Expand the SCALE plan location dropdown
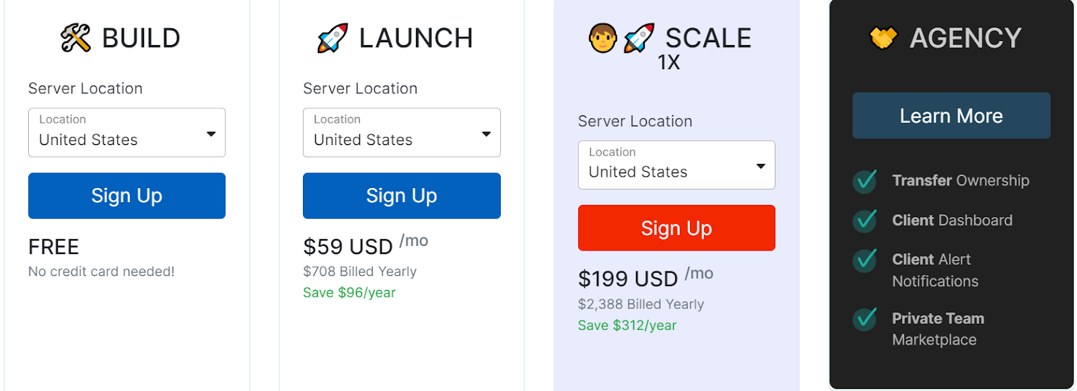The width and height of the screenshot is (1077, 391). tap(676, 165)
